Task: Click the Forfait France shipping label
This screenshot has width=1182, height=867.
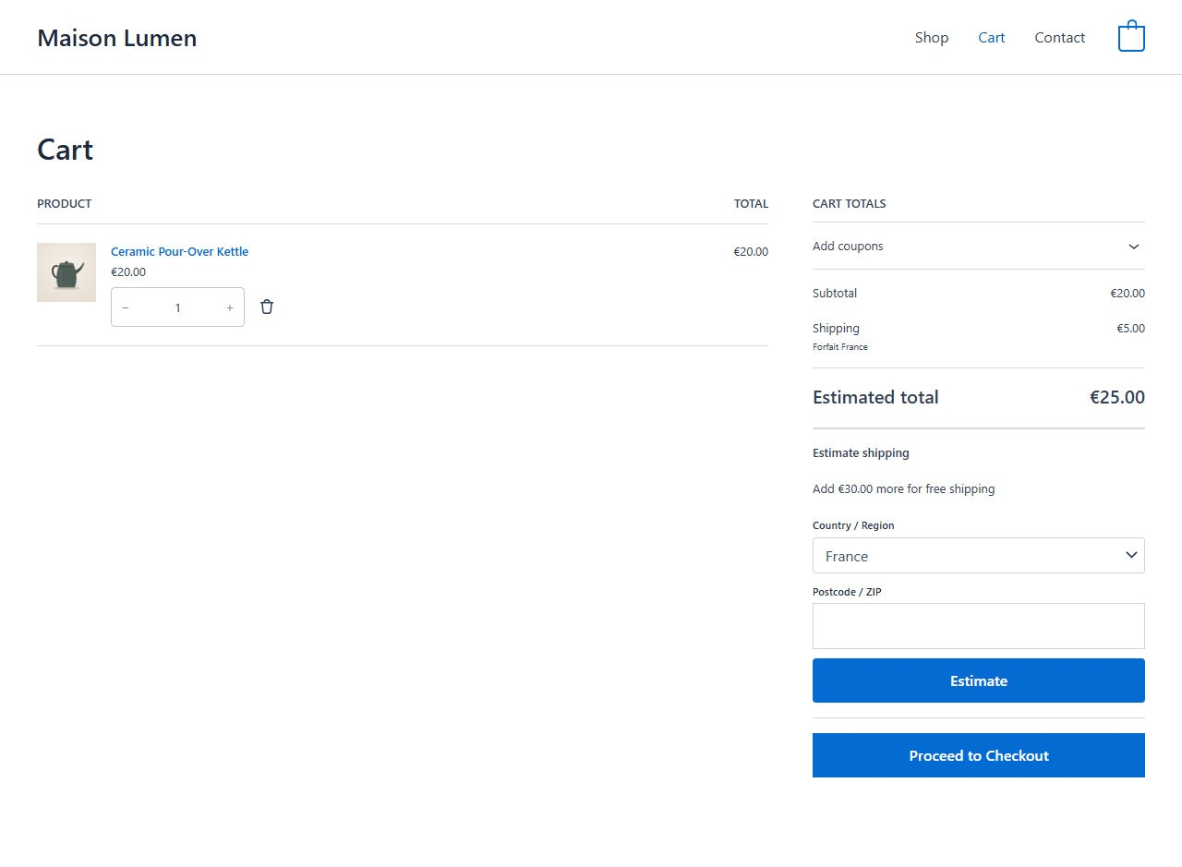Action: (840, 347)
